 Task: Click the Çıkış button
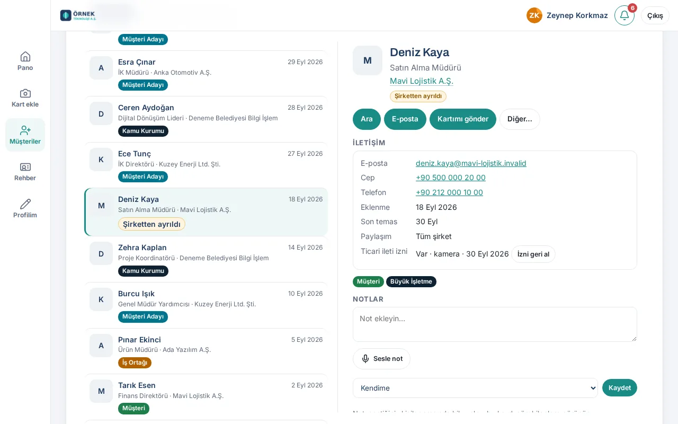coord(655,15)
